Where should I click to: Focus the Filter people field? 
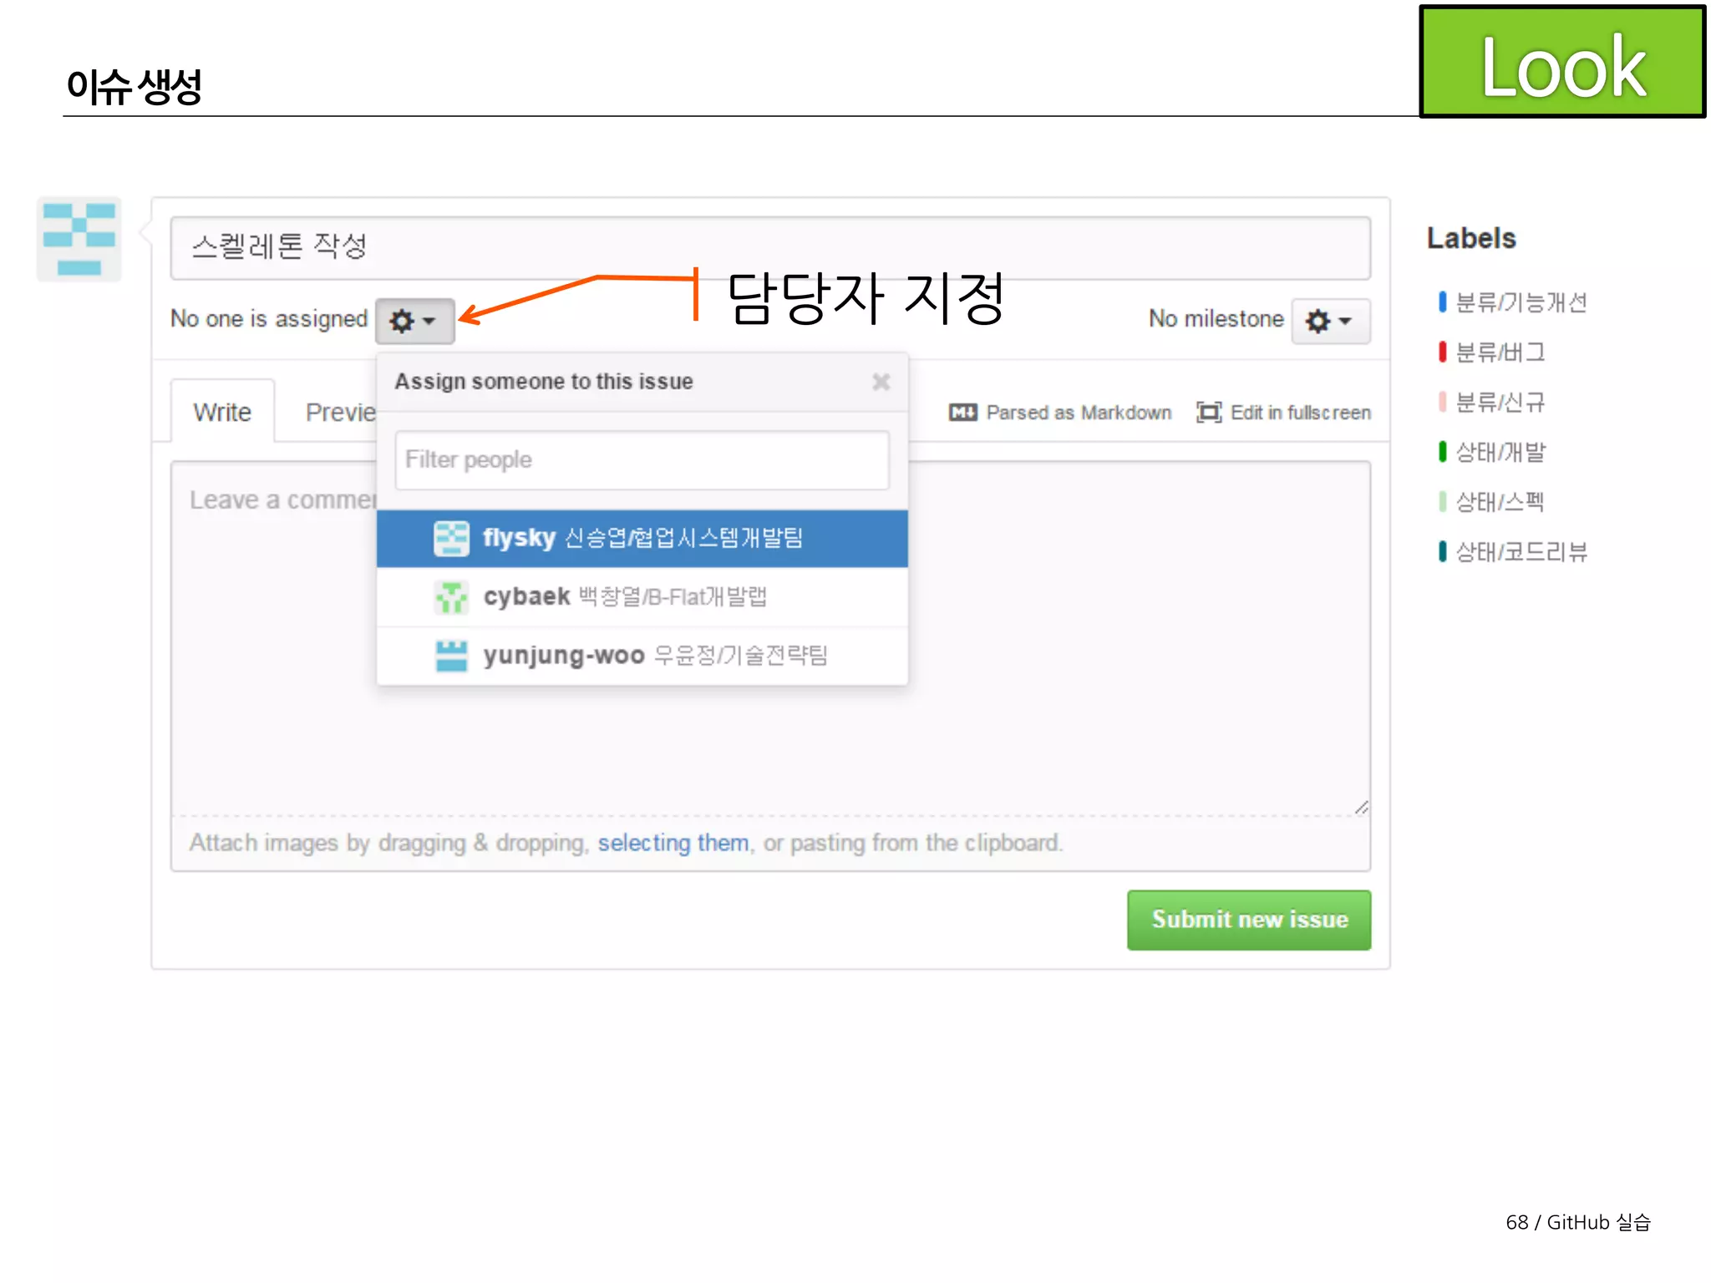pyautogui.click(x=642, y=460)
